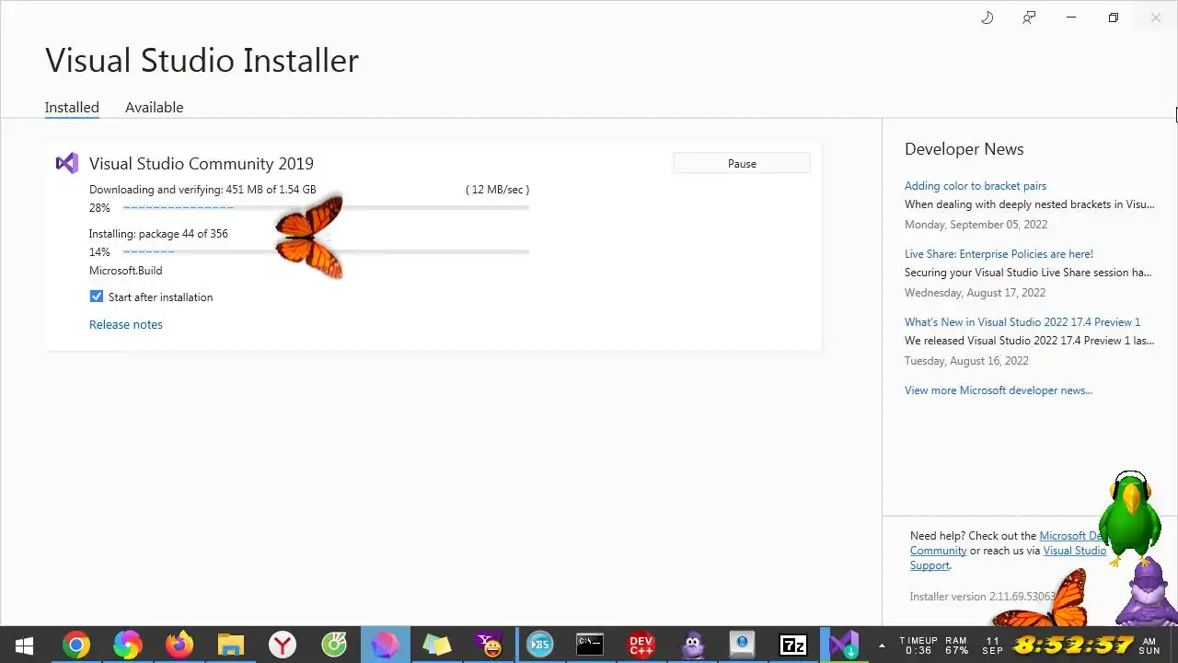Open Firefox from the taskbar
The height and width of the screenshot is (663, 1178).
[x=179, y=645]
